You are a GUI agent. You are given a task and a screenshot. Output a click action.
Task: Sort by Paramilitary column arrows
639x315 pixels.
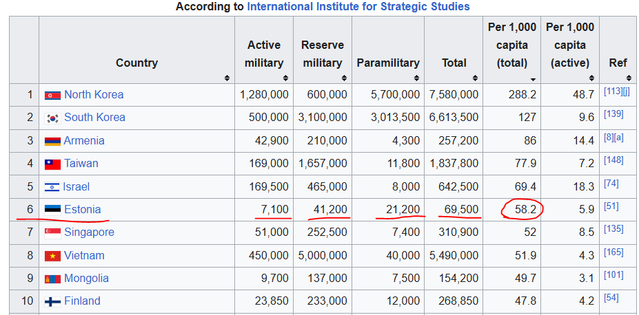[416, 79]
